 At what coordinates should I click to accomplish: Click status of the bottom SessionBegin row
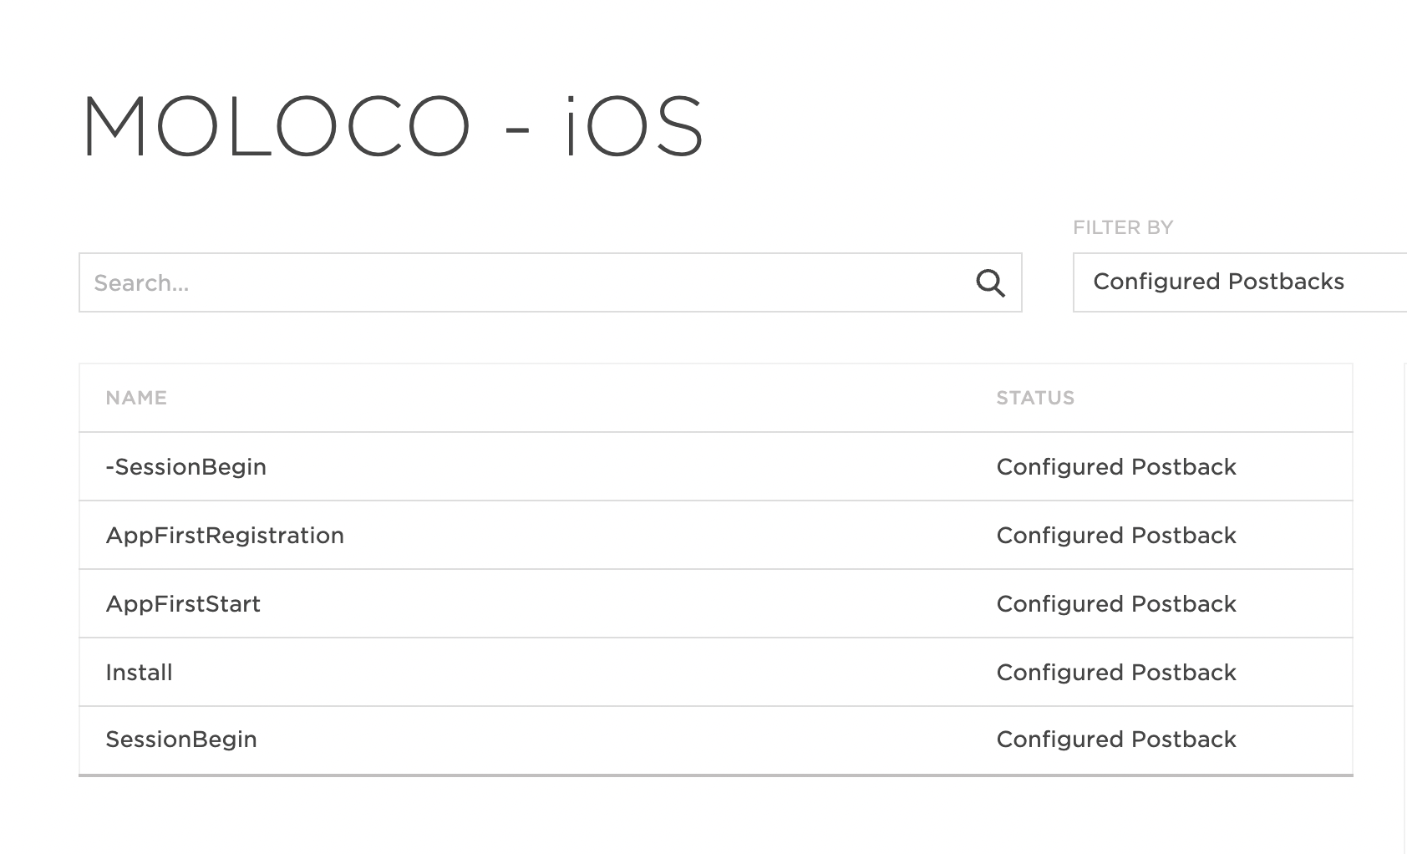tap(1116, 740)
